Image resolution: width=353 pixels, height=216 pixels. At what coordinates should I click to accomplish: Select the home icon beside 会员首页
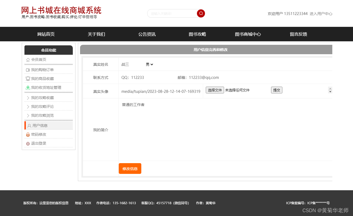point(27,60)
